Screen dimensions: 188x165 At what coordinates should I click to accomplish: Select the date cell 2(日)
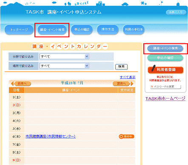tap(17, 105)
